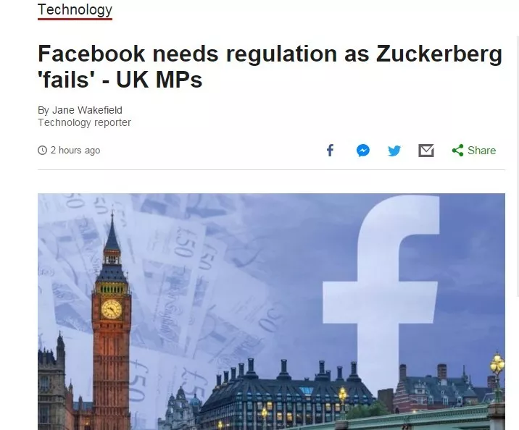Click the Big Ben clock face in photo
Screen dimensions: 519x430
tap(112, 309)
